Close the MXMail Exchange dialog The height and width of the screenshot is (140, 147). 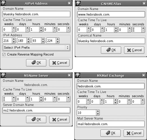coord(143,75)
